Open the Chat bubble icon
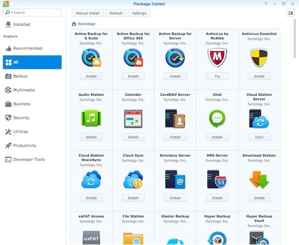The height and width of the screenshot is (245, 299). [x=217, y=118]
